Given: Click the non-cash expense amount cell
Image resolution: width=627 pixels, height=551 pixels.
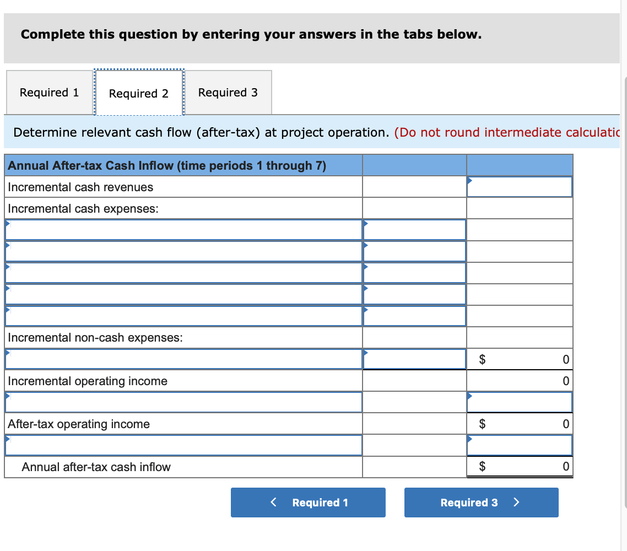Looking at the screenshot, I should pos(414,359).
